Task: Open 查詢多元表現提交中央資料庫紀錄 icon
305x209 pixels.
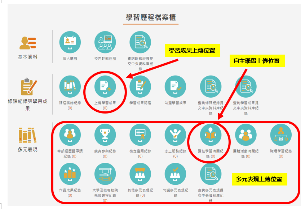Action: pos(211,174)
